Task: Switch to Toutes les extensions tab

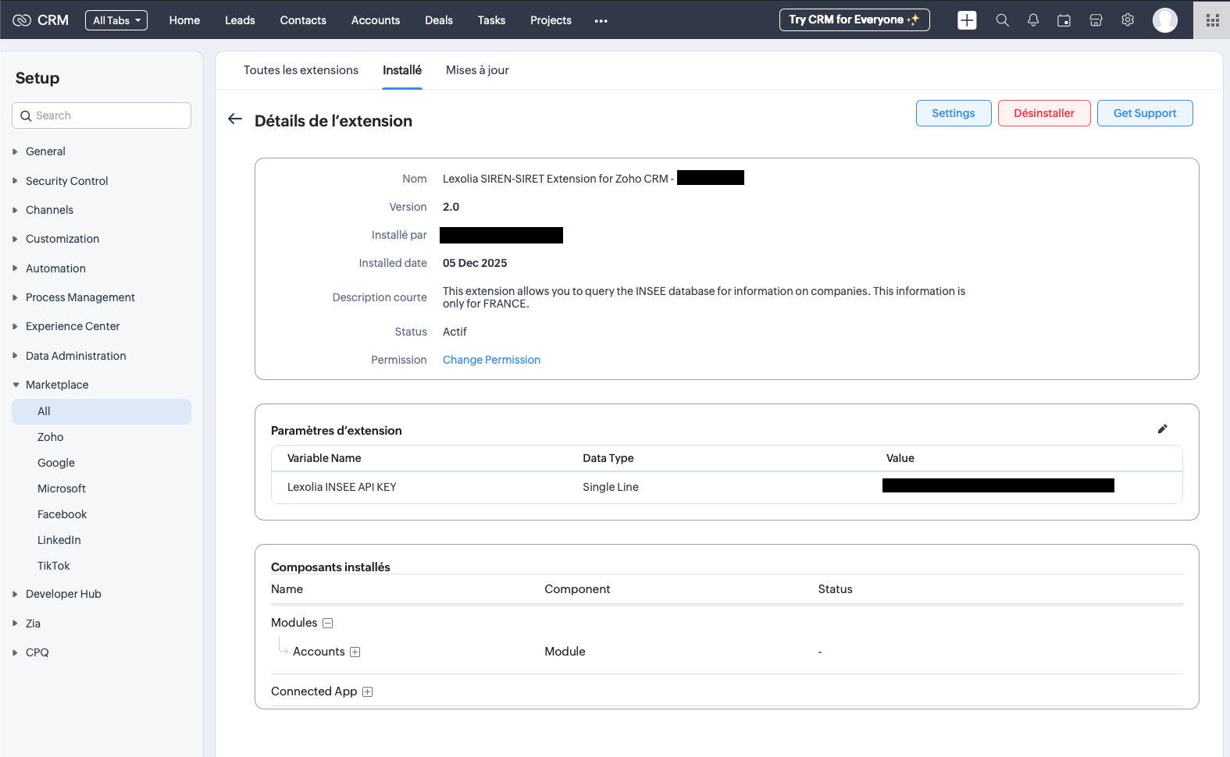Action: [x=301, y=70]
